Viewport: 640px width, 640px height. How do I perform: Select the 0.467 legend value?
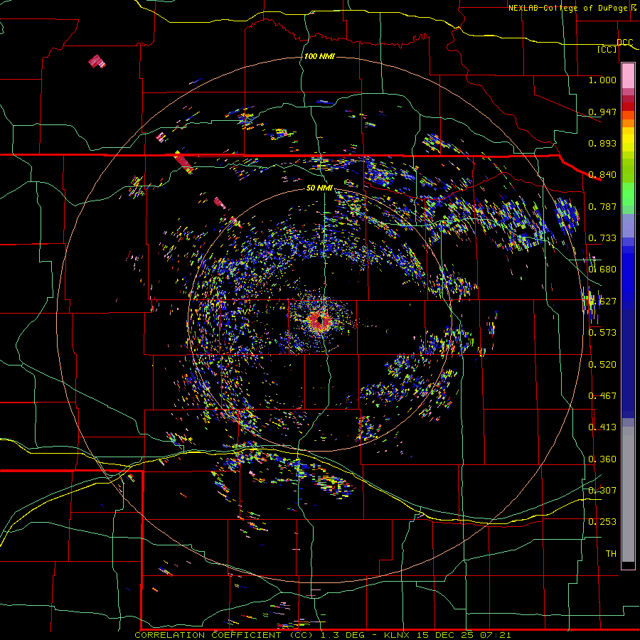pyautogui.click(x=602, y=396)
